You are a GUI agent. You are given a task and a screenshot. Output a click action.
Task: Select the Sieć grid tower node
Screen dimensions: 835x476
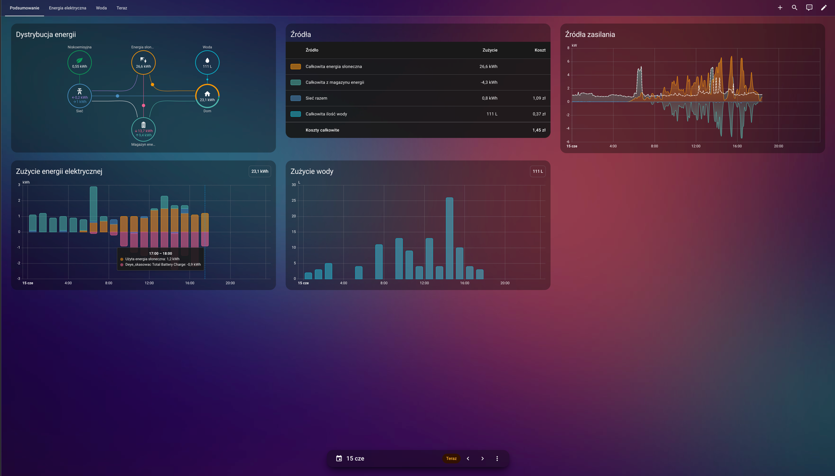[x=79, y=96]
